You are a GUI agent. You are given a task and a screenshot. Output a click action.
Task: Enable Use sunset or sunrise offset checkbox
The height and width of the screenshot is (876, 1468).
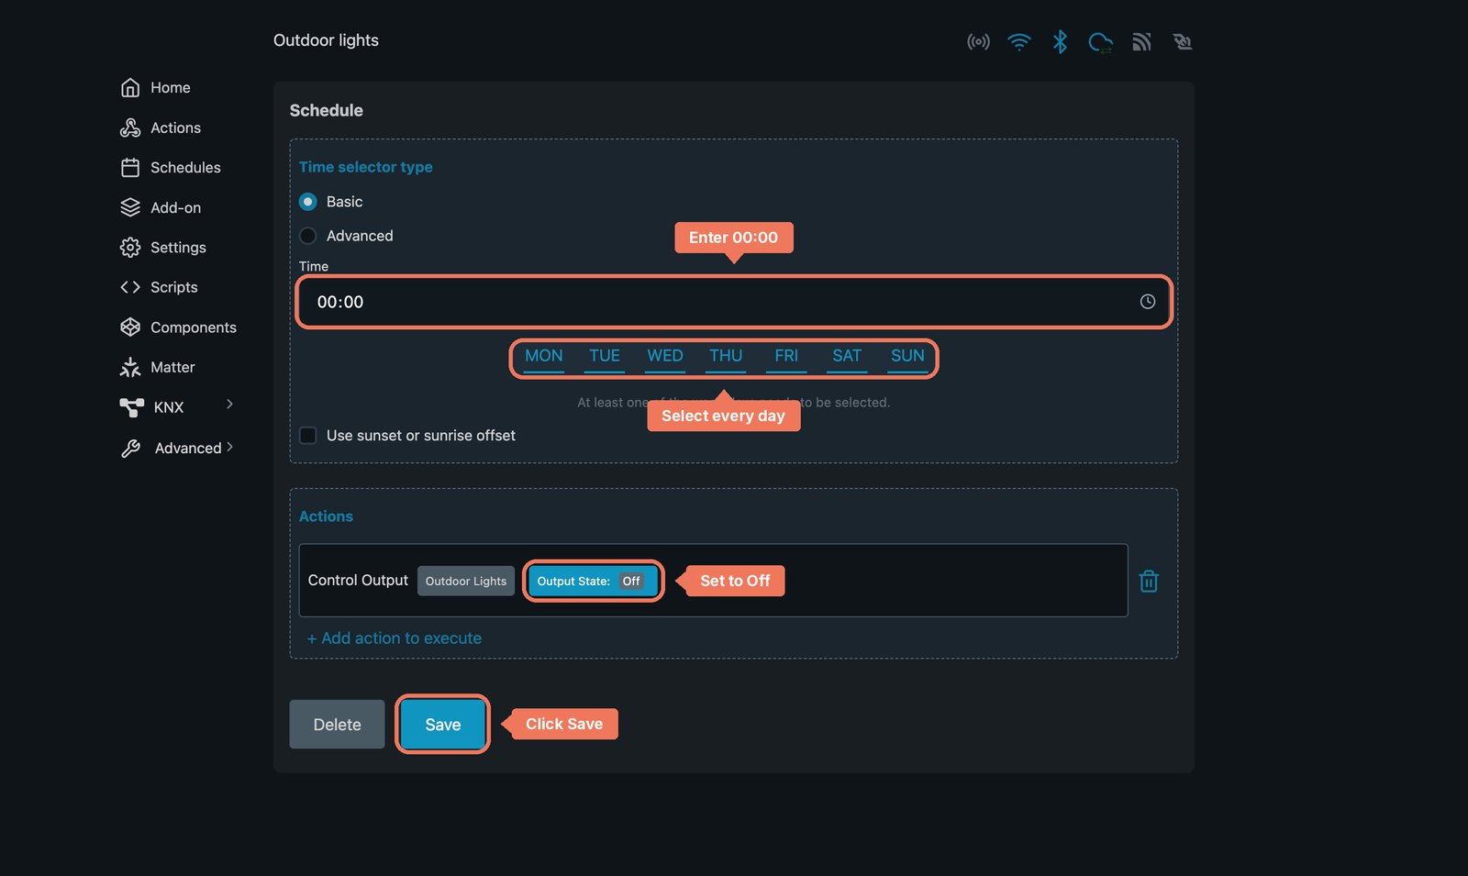308,436
